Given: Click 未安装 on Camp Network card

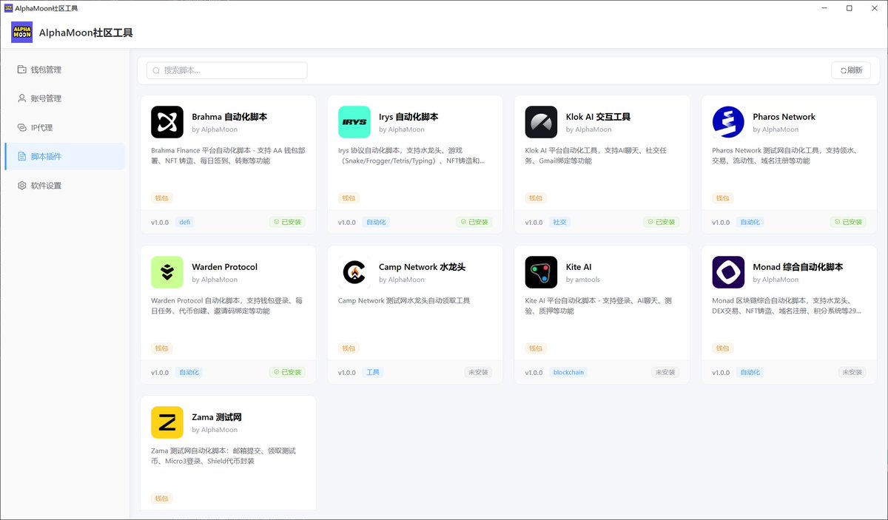Looking at the screenshot, I should [x=478, y=372].
